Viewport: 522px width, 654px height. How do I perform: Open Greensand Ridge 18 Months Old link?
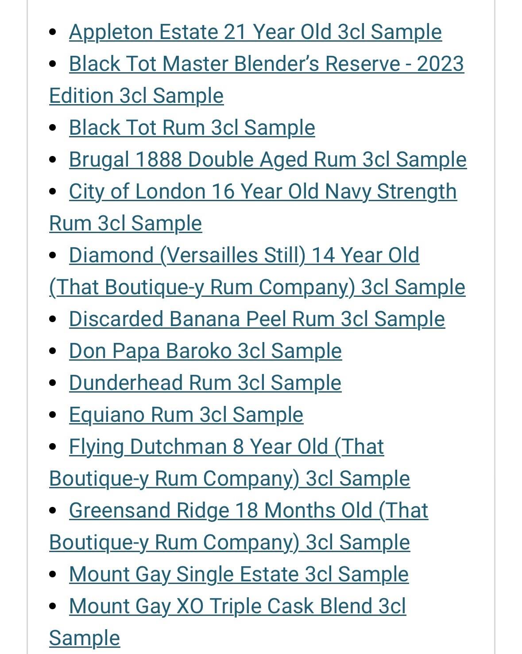[248, 510]
